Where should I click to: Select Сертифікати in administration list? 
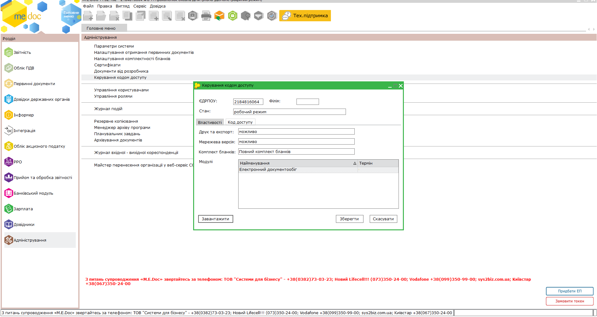(107, 65)
